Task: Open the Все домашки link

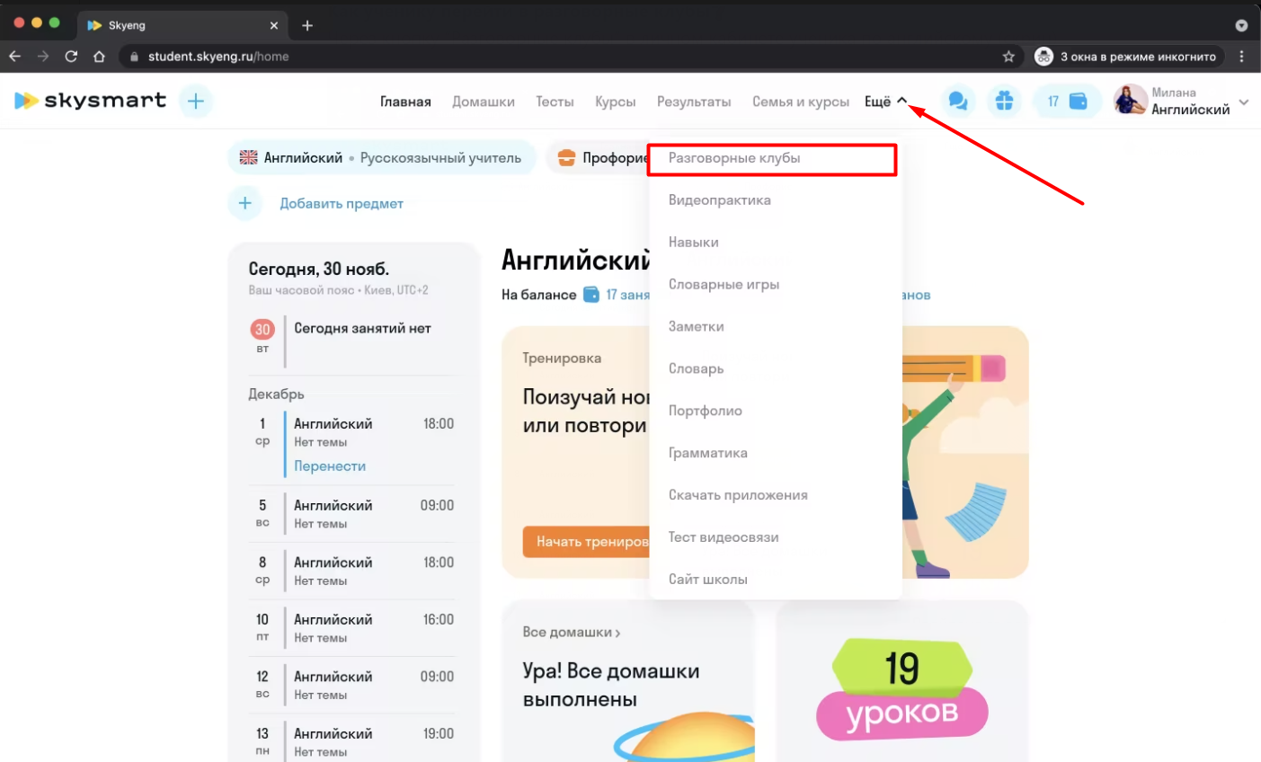Action: [572, 633]
